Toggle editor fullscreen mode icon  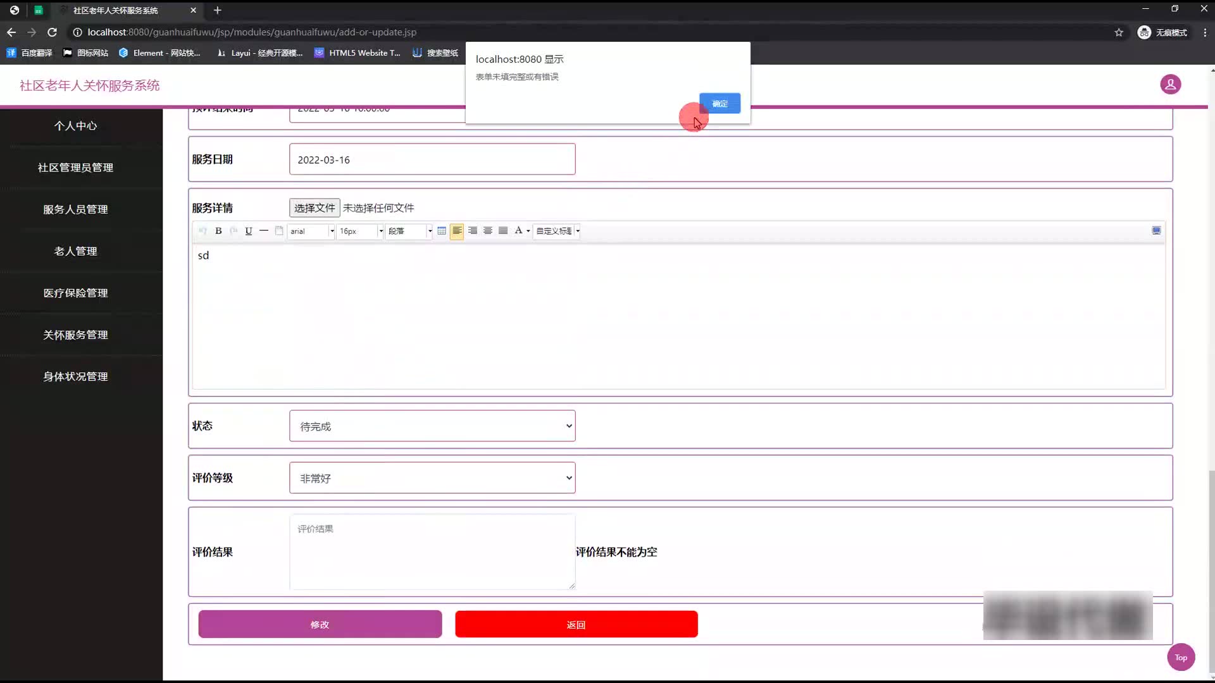point(1156,231)
